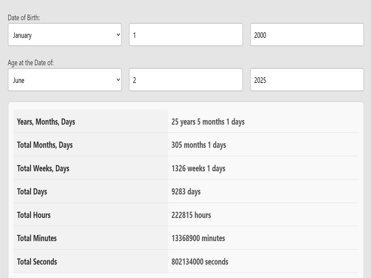Click the 13368900 minutes result value
This screenshot has height=278, width=371.
[198, 238]
